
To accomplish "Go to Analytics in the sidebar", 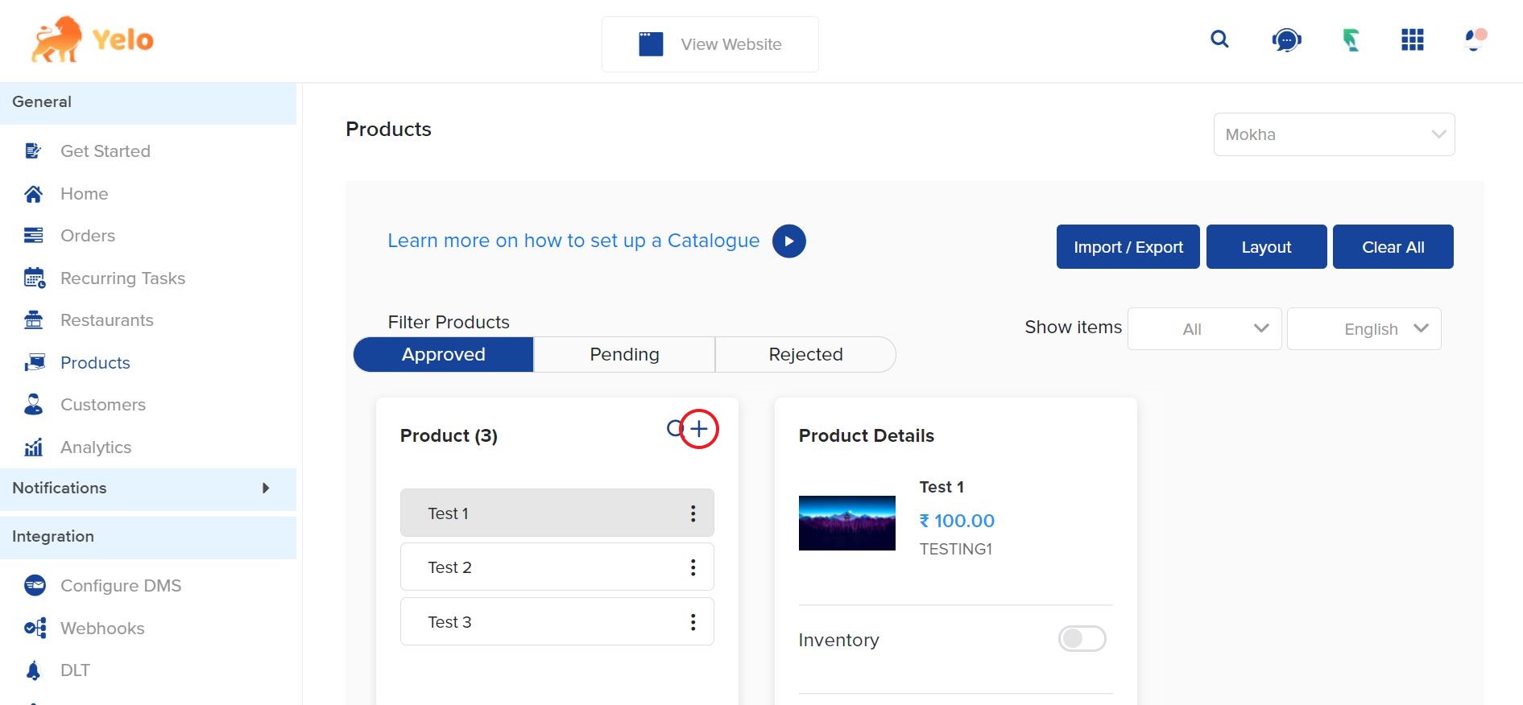I will tap(95, 447).
